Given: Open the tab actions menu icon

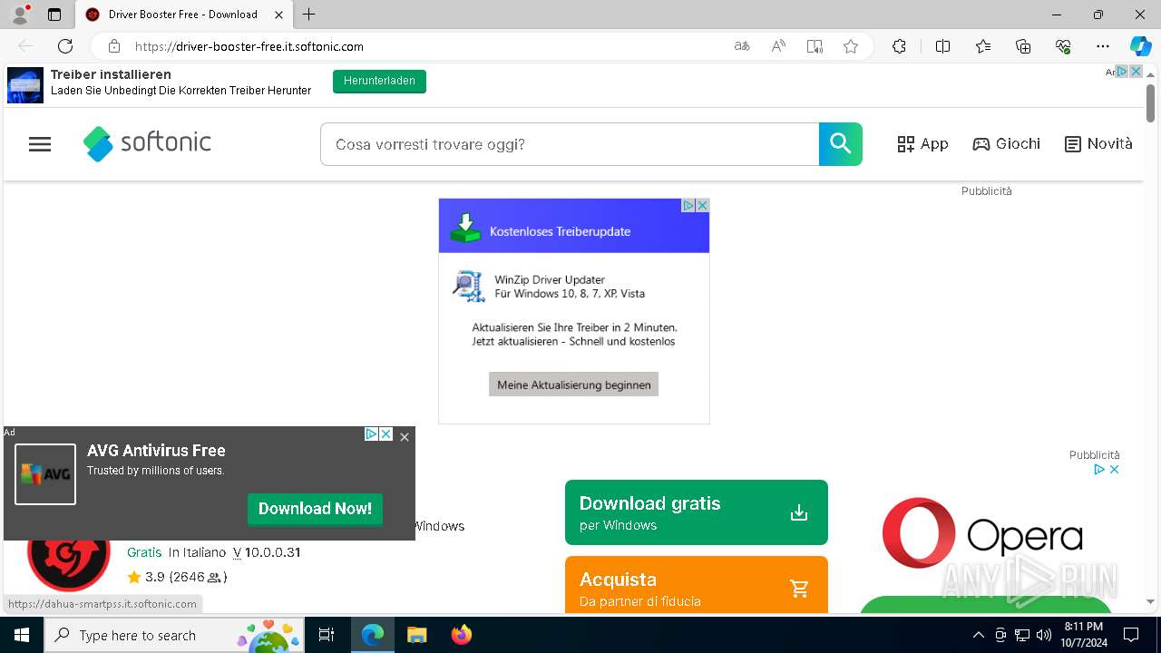Looking at the screenshot, I should pyautogui.click(x=54, y=15).
